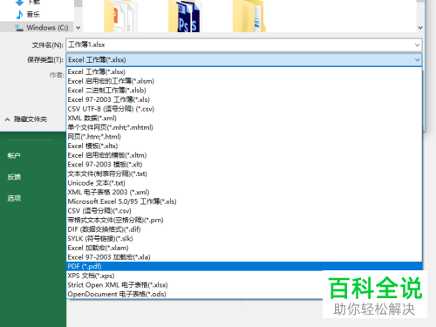Screen dimensions: 436x327
Task: Open 反馈 in Excel backstage sidebar
Action: pyautogui.click(x=14, y=177)
